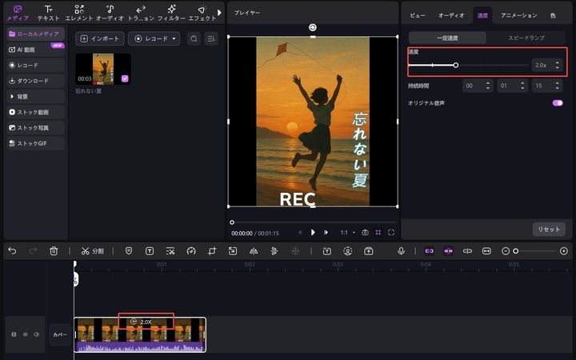The height and width of the screenshot is (360, 576).
Task: Open the テキスト tab in top menu
Action: [x=48, y=12]
